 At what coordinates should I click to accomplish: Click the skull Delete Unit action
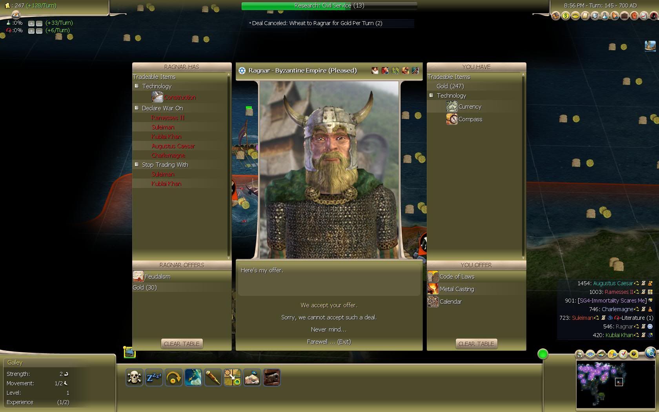[x=134, y=377]
